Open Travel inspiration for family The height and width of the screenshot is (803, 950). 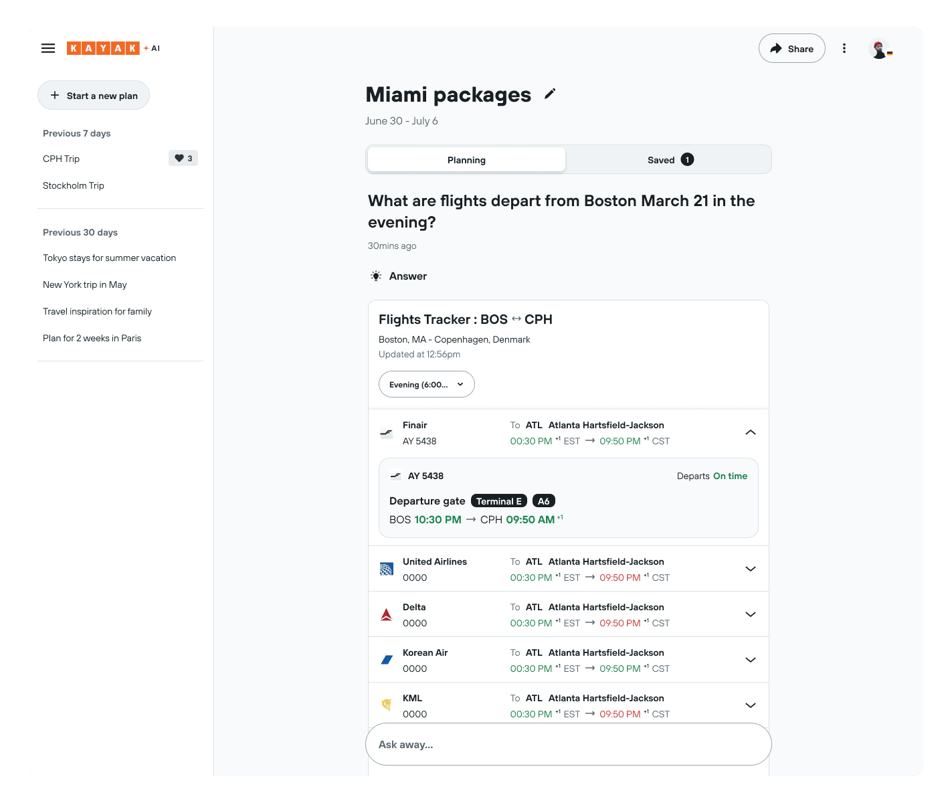pyautogui.click(x=98, y=311)
